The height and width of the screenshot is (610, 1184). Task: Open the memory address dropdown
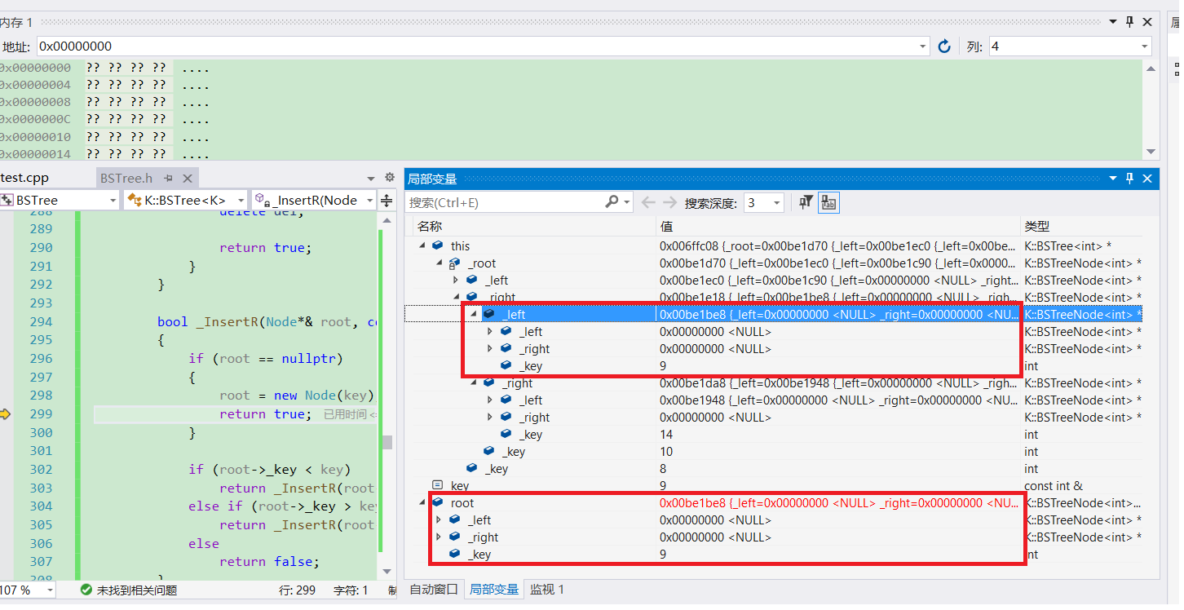[923, 46]
